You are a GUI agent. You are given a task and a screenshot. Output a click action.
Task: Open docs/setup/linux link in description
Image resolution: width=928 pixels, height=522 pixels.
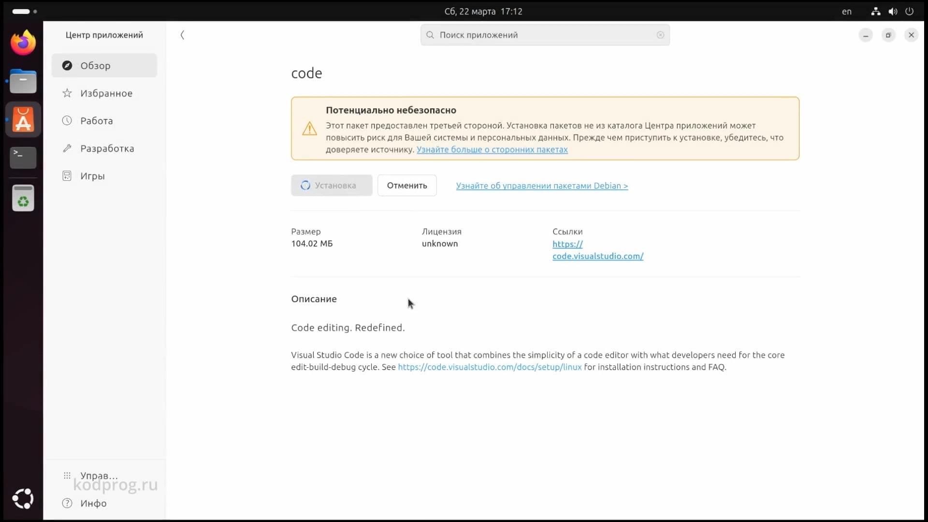pos(490,367)
